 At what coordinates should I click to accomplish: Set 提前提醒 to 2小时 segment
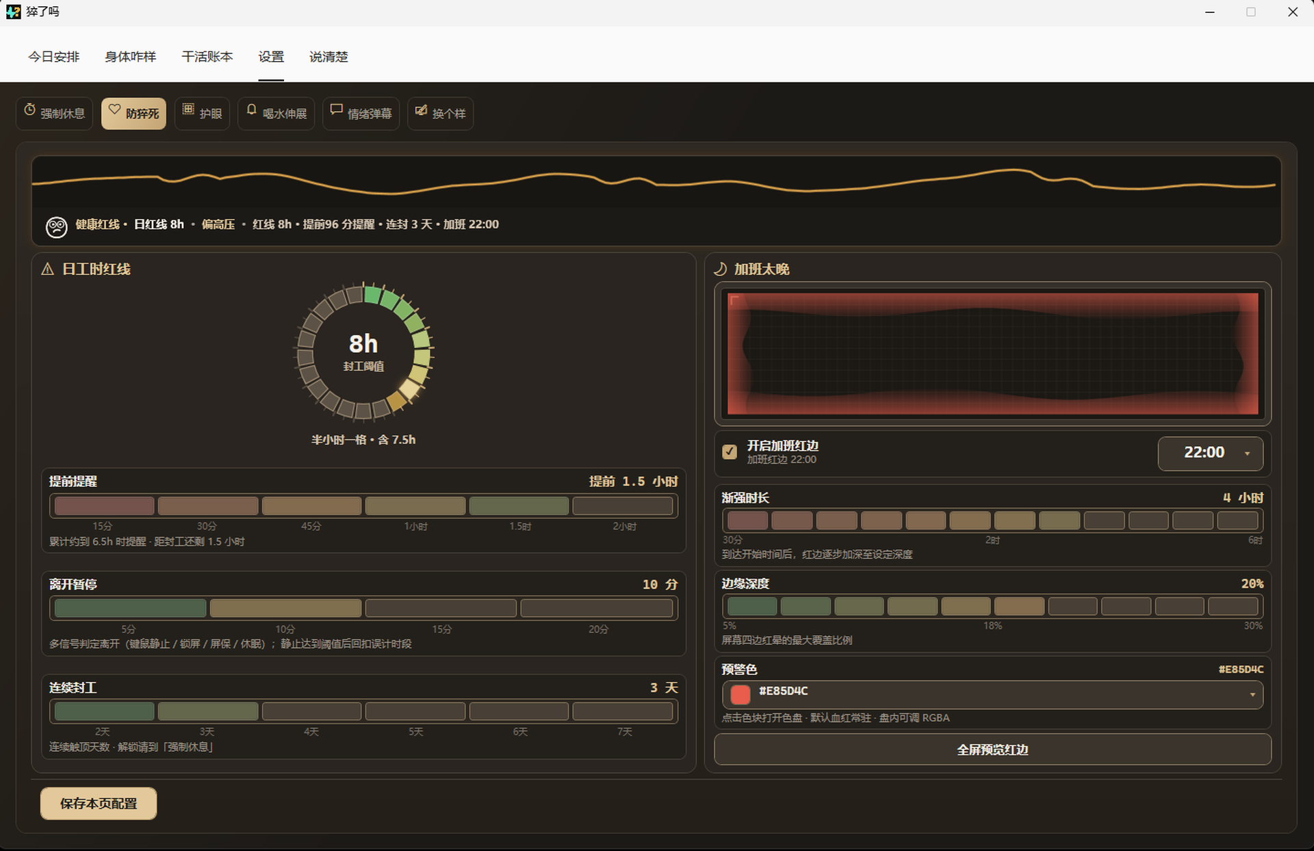point(623,506)
